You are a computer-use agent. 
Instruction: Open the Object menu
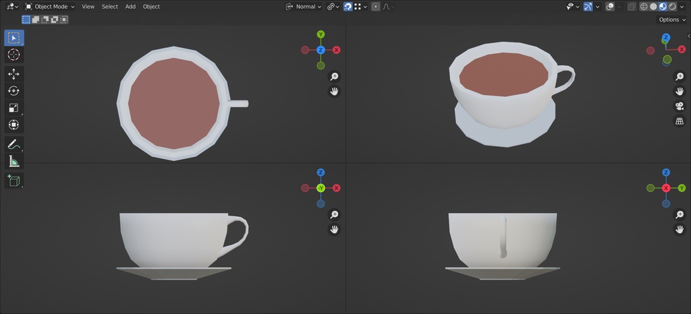(x=151, y=7)
